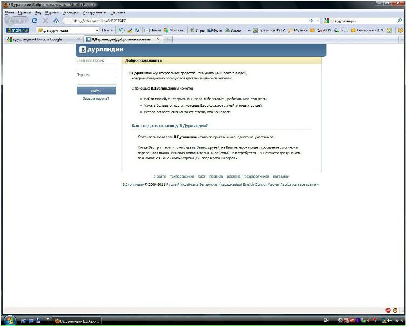Open Мой мир from Mail.ru toolbar
This screenshot has width=406, height=326.
(x=174, y=30)
